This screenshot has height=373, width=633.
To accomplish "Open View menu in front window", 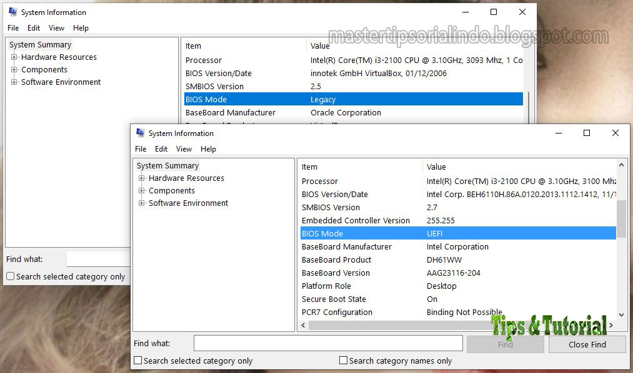I will tap(184, 149).
